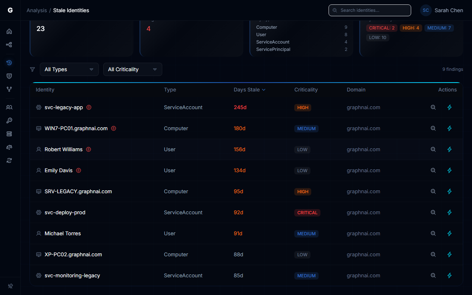Toggle Days Stale sort order chevron
472x295 pixels.
pyautogui.click(x=264, y=90)
